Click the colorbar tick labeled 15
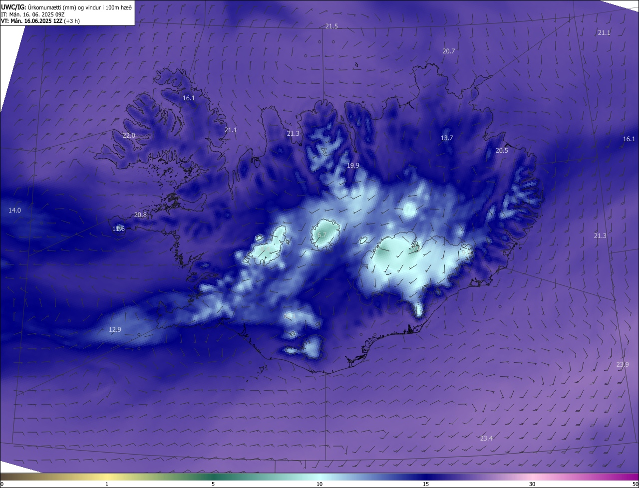This screenshot has width=639, height=488. click(x=426, y=484)
